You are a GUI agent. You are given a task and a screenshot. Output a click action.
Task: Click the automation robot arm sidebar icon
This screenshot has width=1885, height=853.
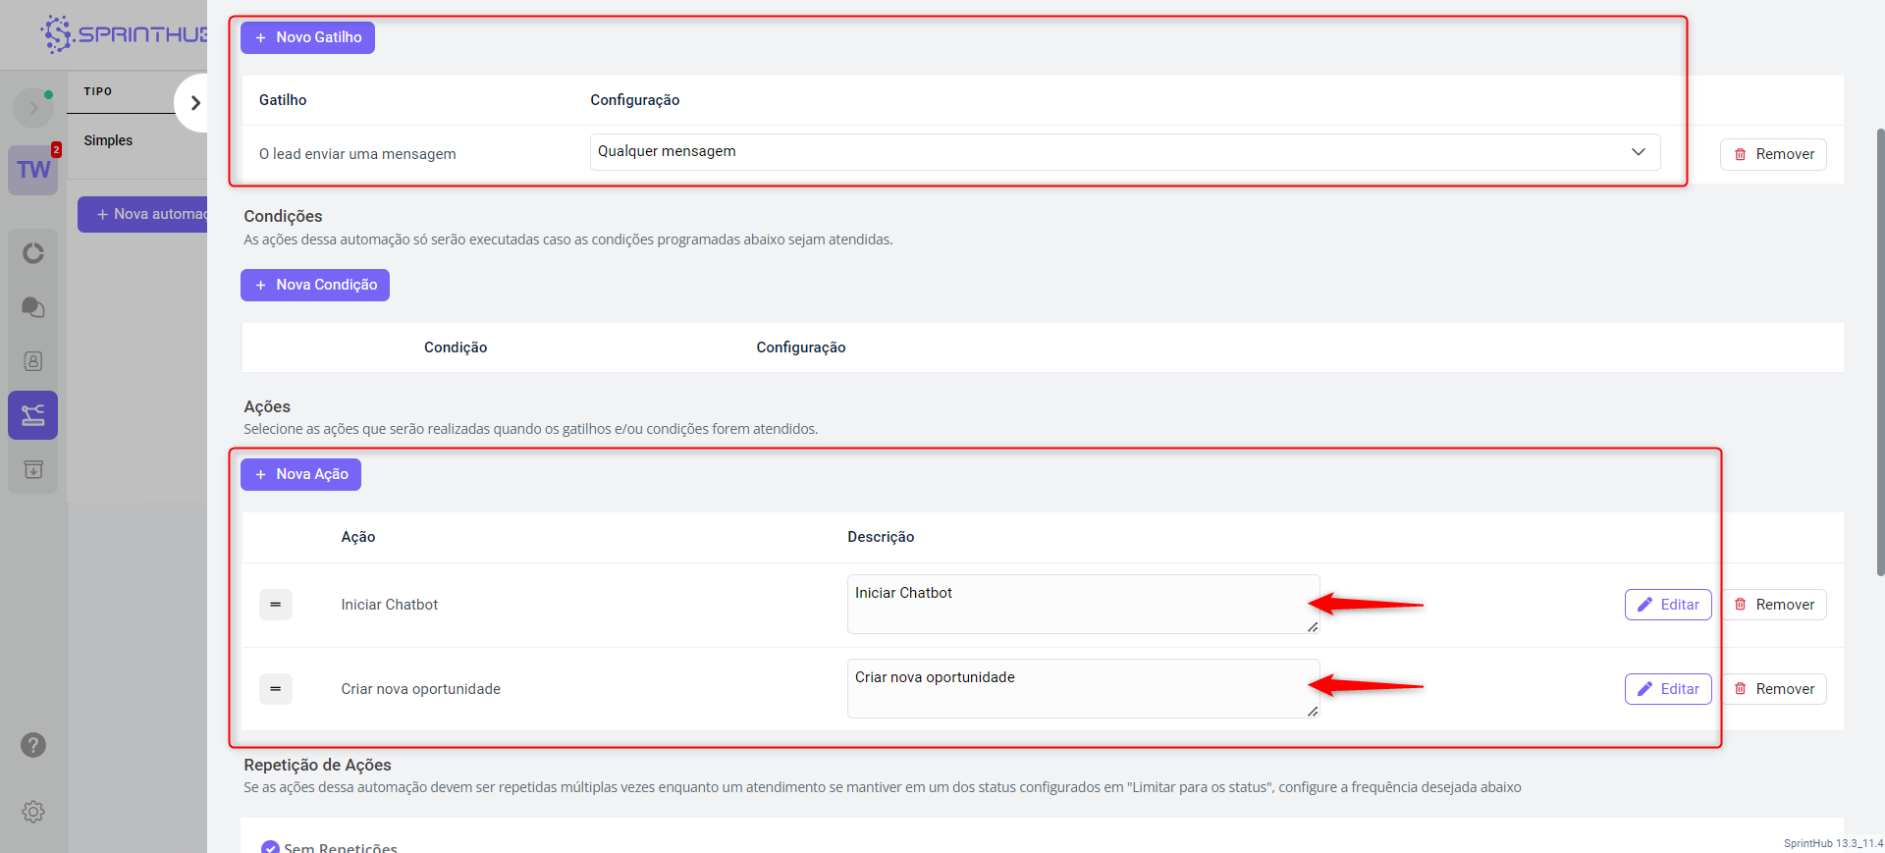tap(33, 415)
